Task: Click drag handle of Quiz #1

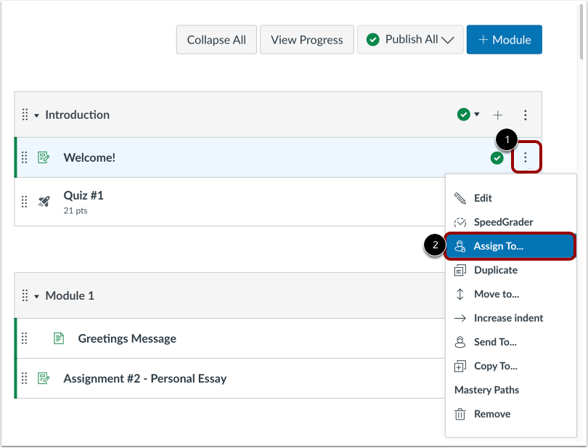Action: click(x=25, y=202)
